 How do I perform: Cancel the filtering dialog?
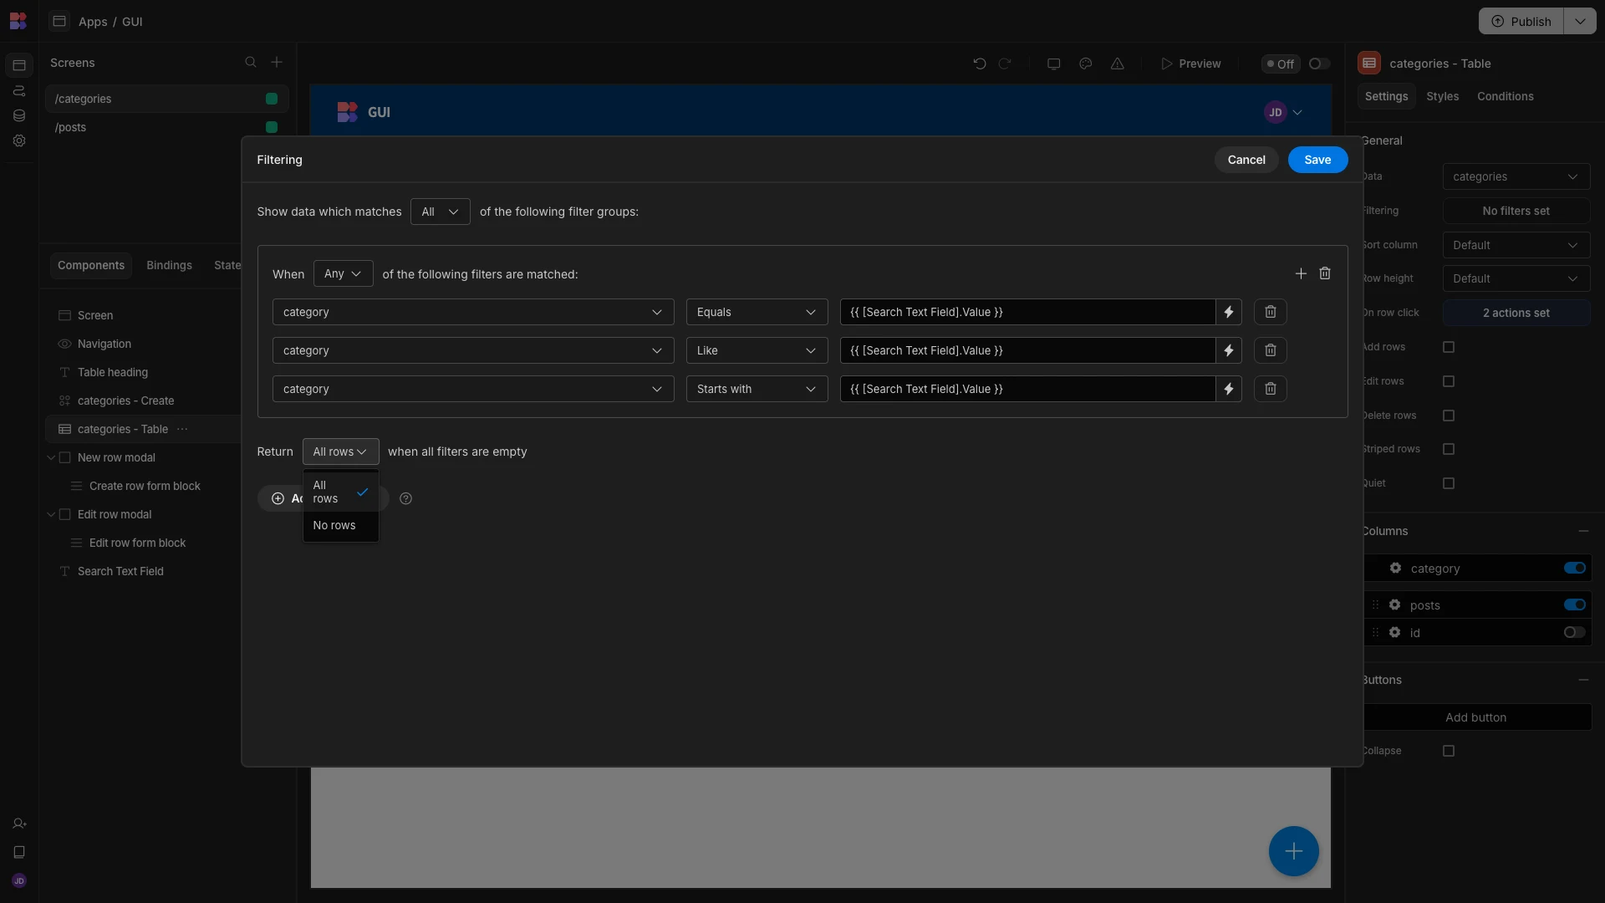pos(1246,160)
